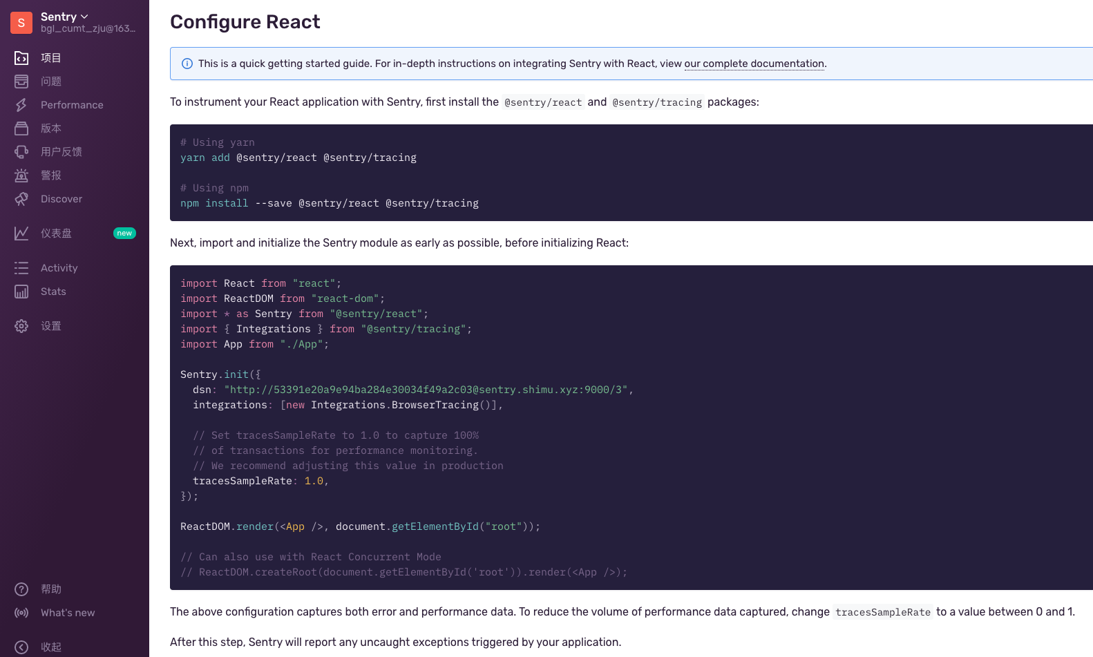Click the Activity list icon
Image resolution: width=1093 pixels, height=657 pixels.
21,268
